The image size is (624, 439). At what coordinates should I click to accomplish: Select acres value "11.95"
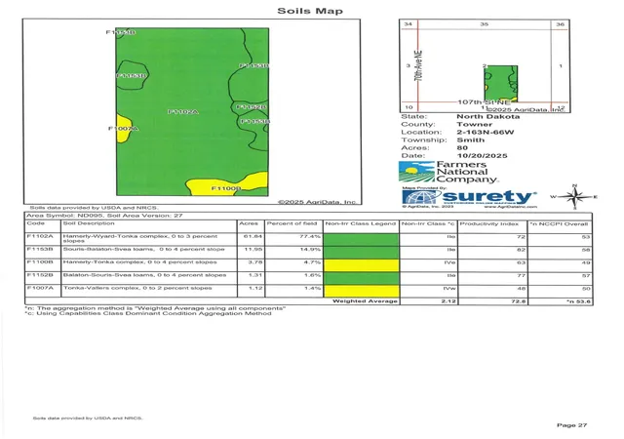click(253, 250)
